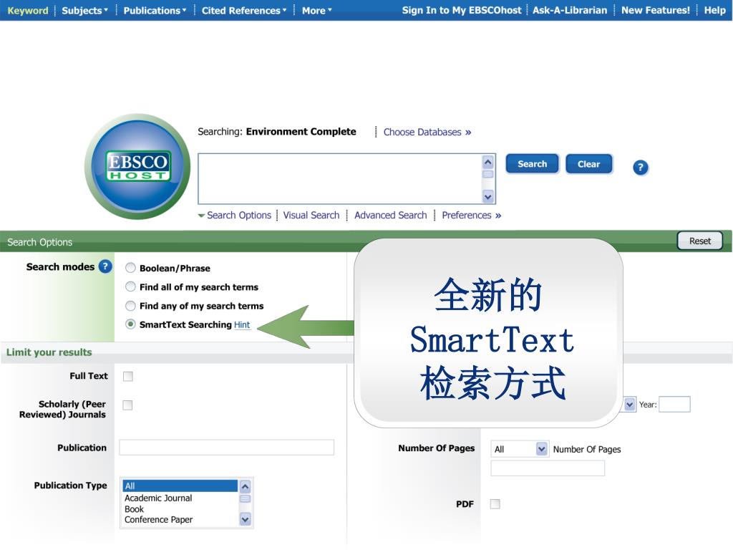Tick the PDF checkbox
Screen dimensions: 733x550
pyautogui.click(x=495, y=503)
